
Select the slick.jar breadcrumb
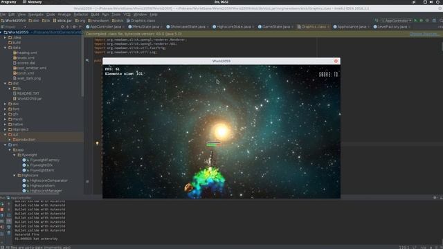point(62,21)
